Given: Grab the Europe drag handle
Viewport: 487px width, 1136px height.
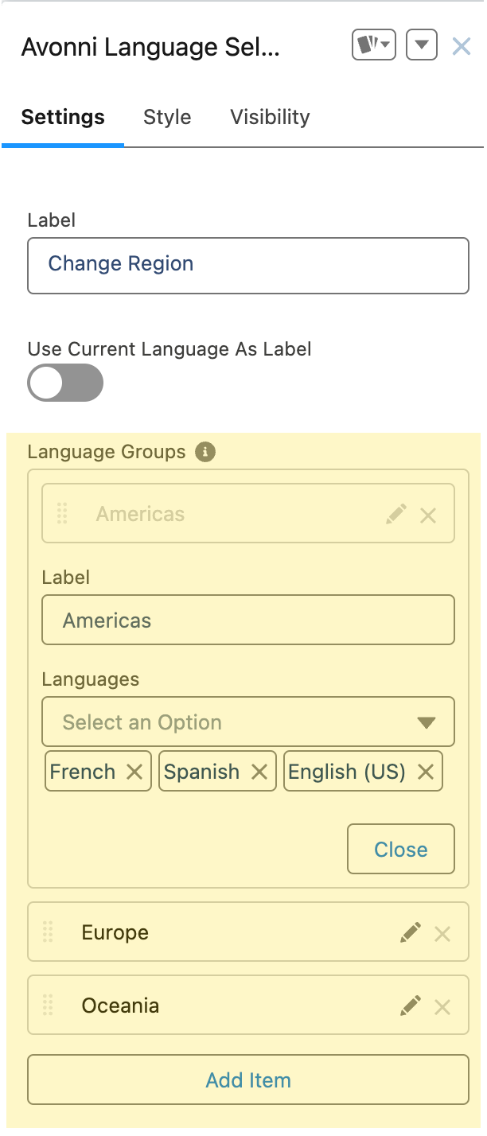Looking at the screenshot, I should [48, 932].
